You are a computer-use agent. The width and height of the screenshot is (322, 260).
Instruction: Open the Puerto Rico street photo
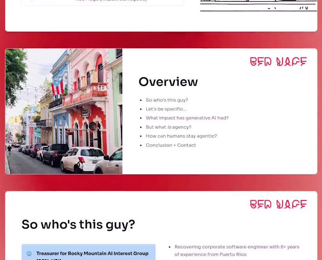click(x=64, y=111)
